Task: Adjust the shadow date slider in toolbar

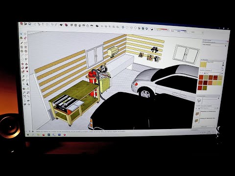Action: 162,30
